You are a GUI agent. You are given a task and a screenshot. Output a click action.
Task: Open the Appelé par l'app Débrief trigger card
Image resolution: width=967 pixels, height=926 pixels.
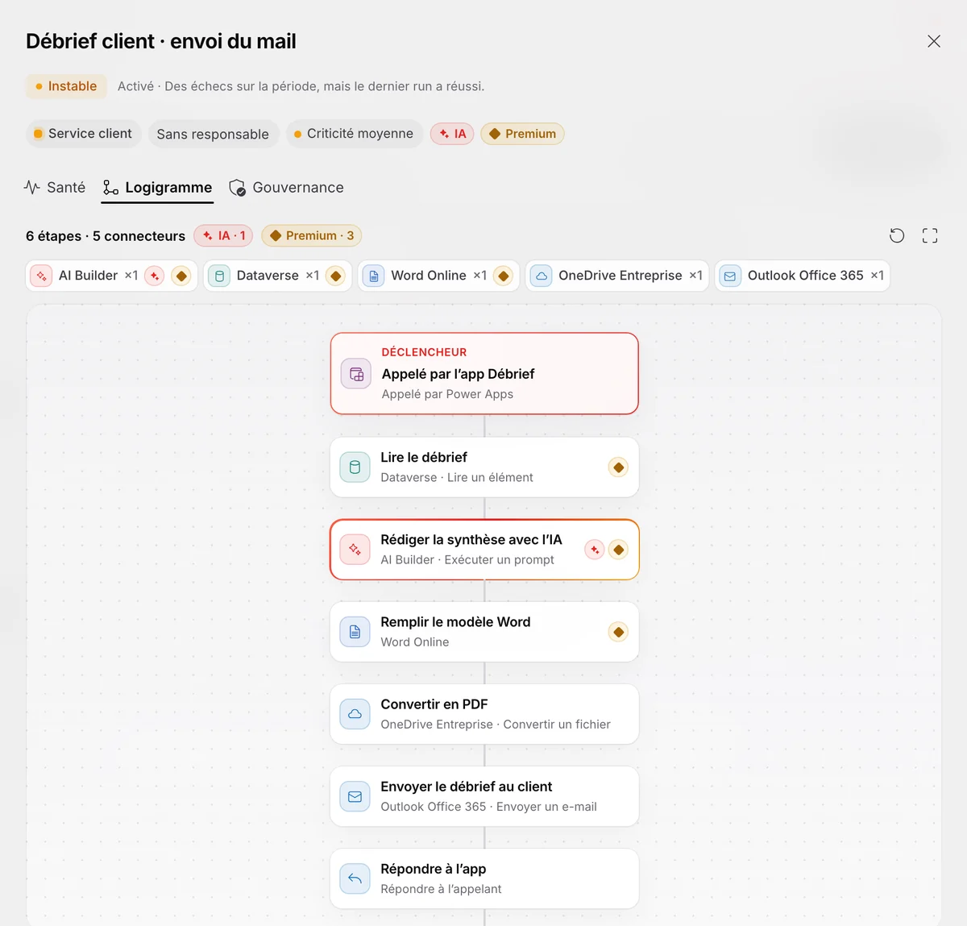click(484, 374)
